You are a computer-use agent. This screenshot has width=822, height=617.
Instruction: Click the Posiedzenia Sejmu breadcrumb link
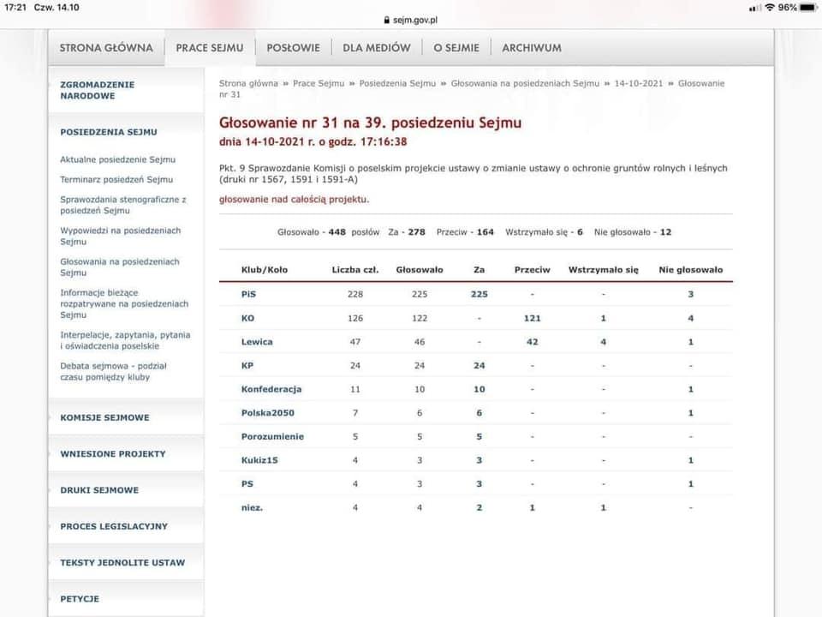(397, 83)
